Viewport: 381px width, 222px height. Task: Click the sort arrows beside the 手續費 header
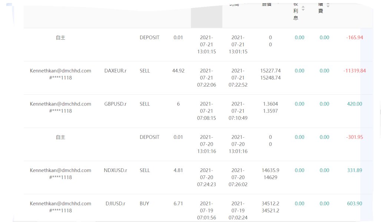coord(328,5)
